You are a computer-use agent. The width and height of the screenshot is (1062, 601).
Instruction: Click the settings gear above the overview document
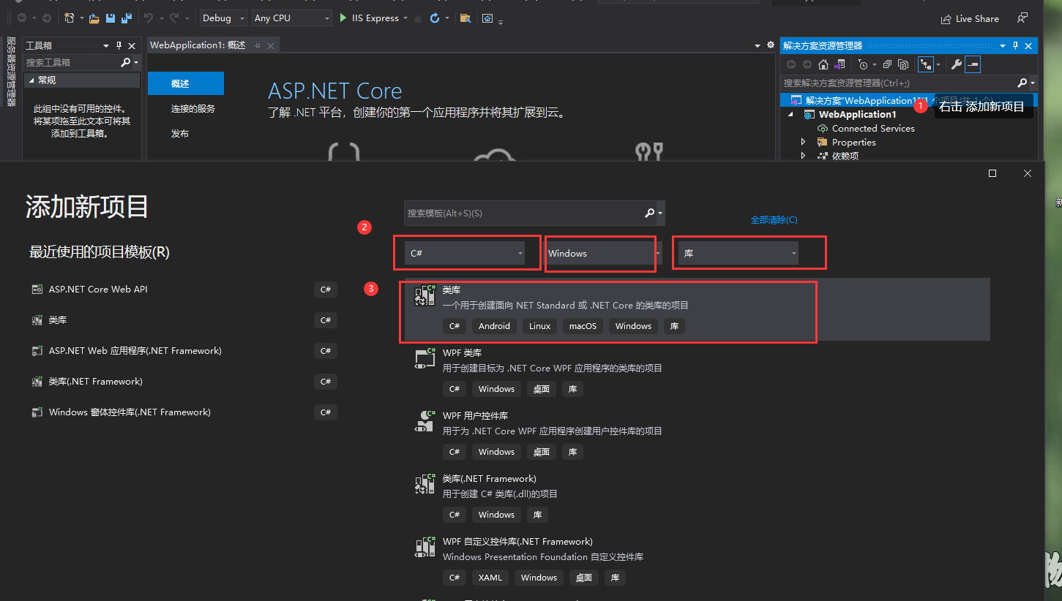[x=770, y=45]
